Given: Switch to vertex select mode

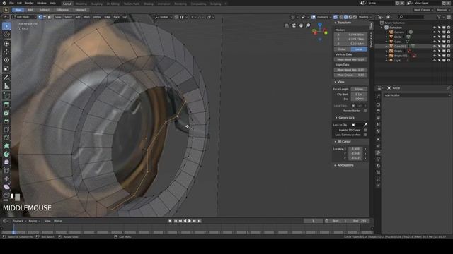Looking at the screenshot, I should point(40,17).
